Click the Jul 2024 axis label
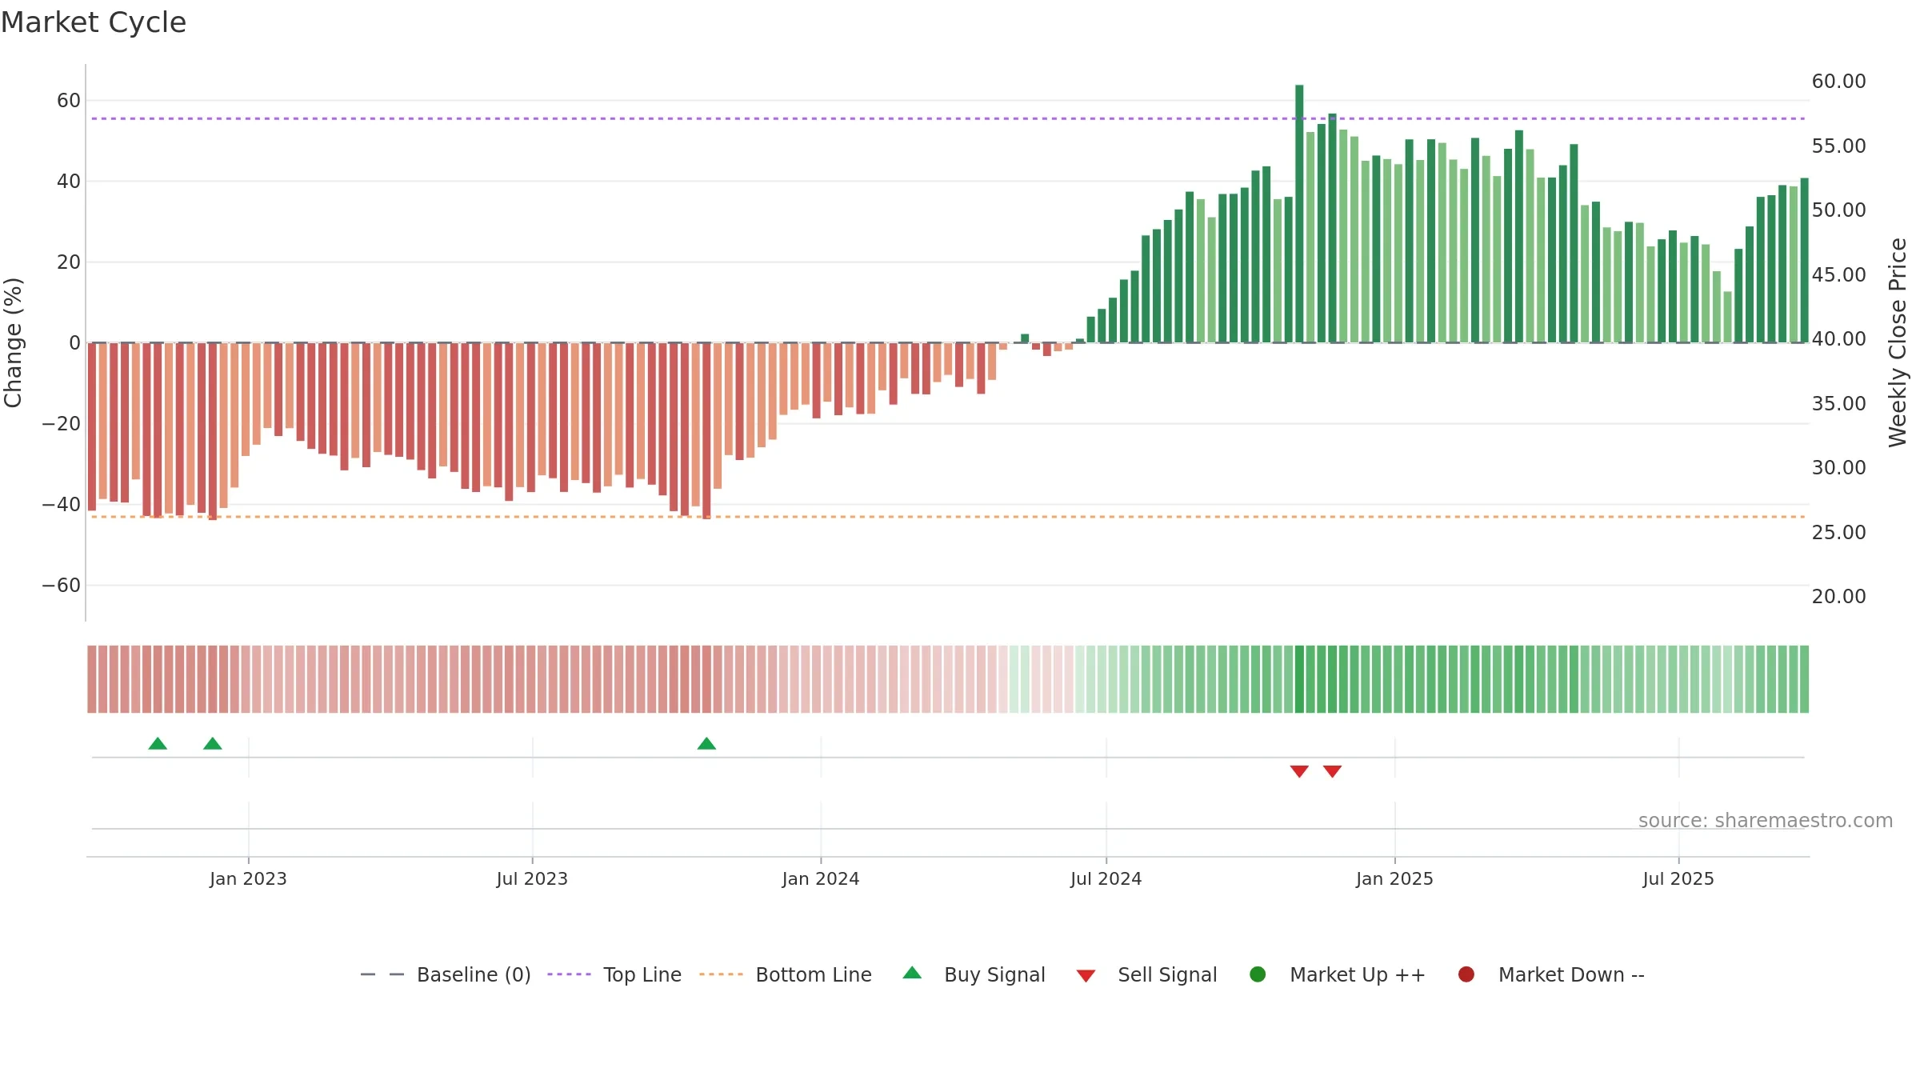 [1106, 878]
